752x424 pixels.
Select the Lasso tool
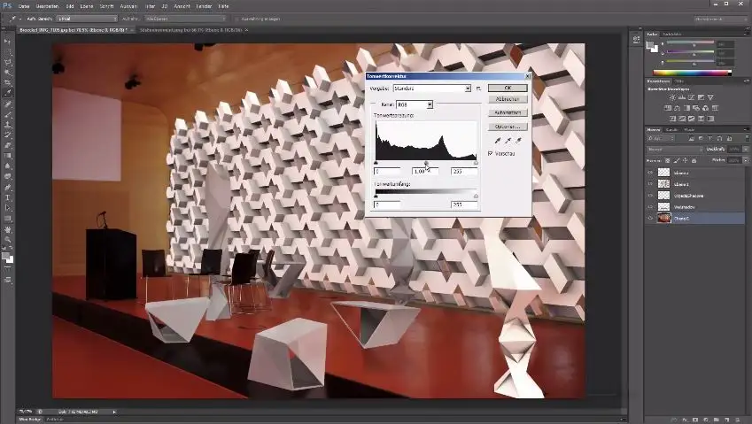[7, 62]
